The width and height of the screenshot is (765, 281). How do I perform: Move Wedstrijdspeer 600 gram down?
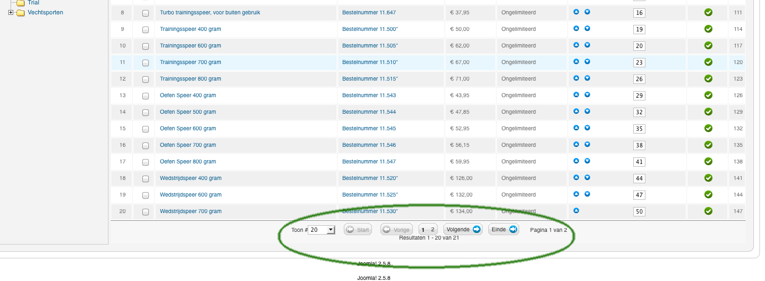point(587,194)
